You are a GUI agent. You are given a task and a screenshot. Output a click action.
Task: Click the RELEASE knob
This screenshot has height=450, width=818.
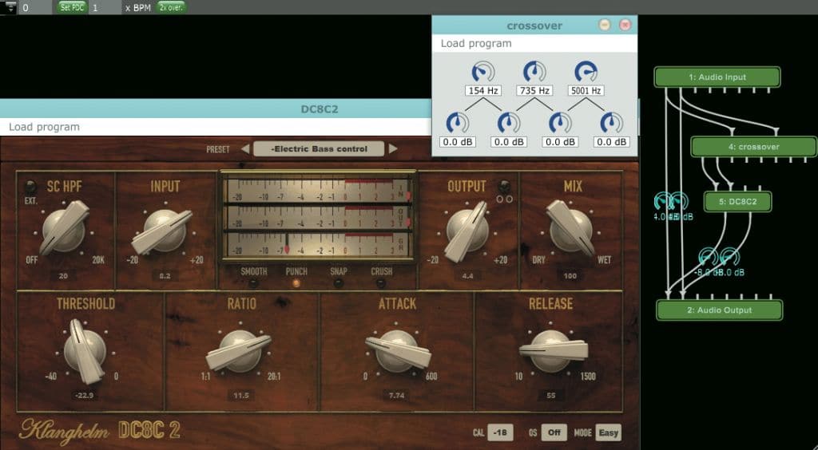click(x=552, y=350)
